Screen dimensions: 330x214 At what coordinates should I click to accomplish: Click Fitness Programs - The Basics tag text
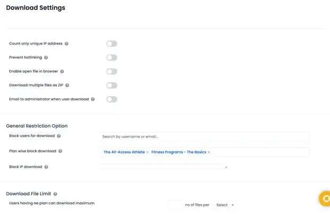[179, 152]
